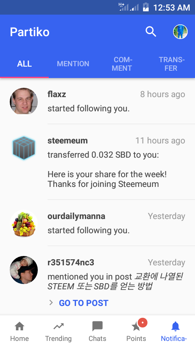Screen dimensions: 195x347
Task: Switch to the COMMENT tab
Action: click(x=122, y=64)
